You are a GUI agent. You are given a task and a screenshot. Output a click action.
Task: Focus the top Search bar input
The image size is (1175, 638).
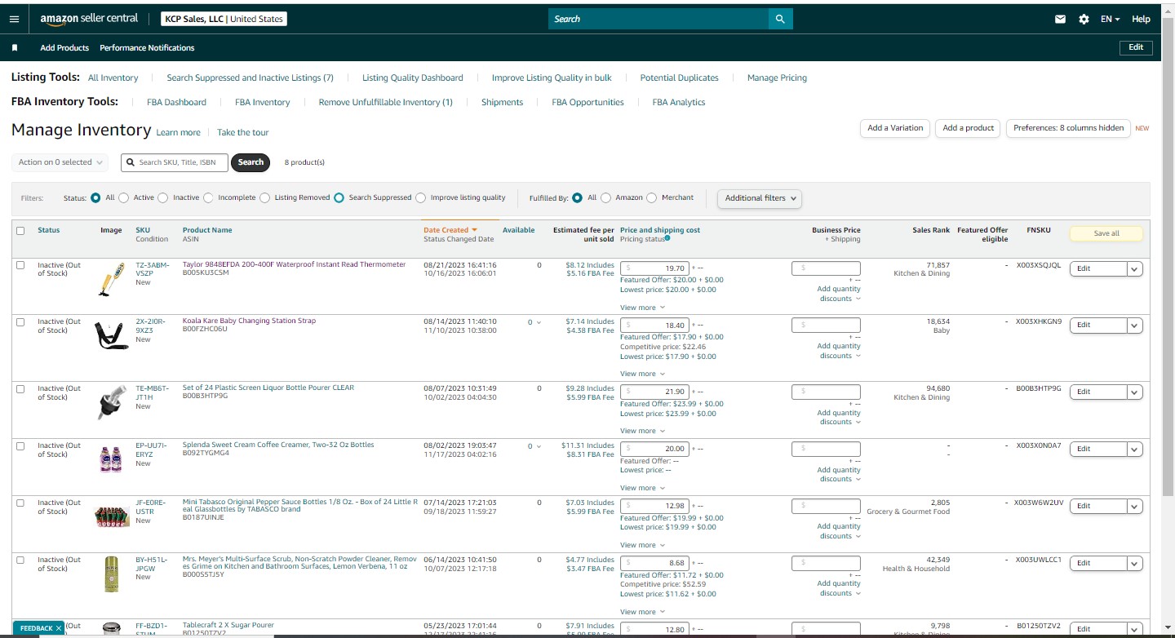(x=658, y=19)
